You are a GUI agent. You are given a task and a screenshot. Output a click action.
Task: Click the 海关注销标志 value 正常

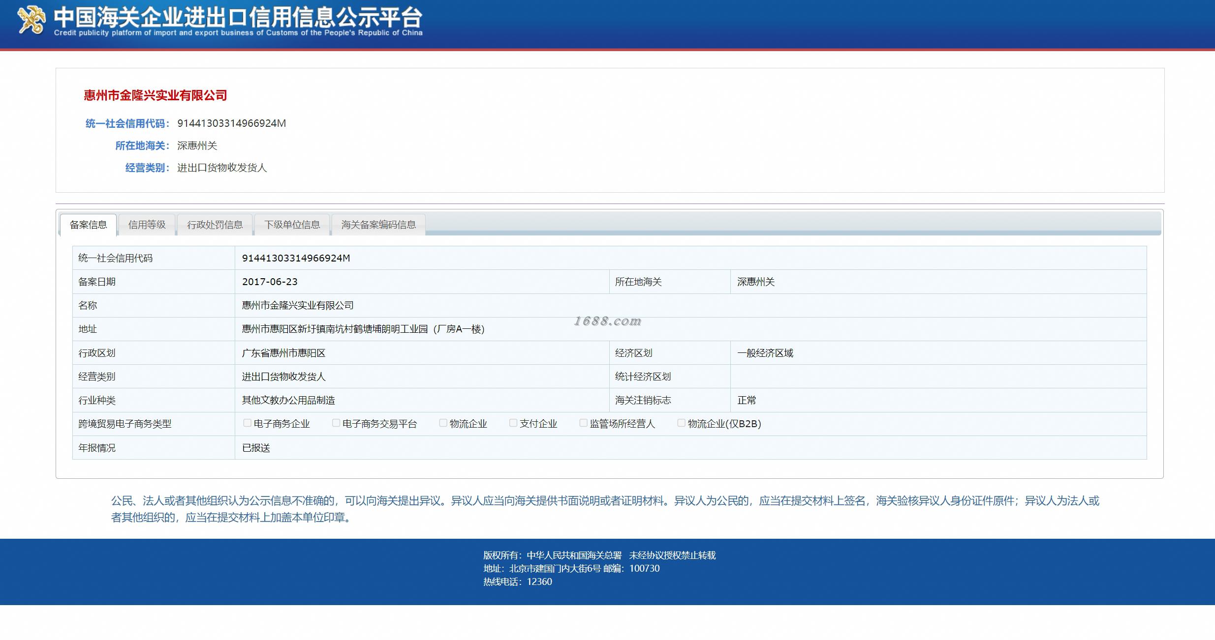click(746, 400)
